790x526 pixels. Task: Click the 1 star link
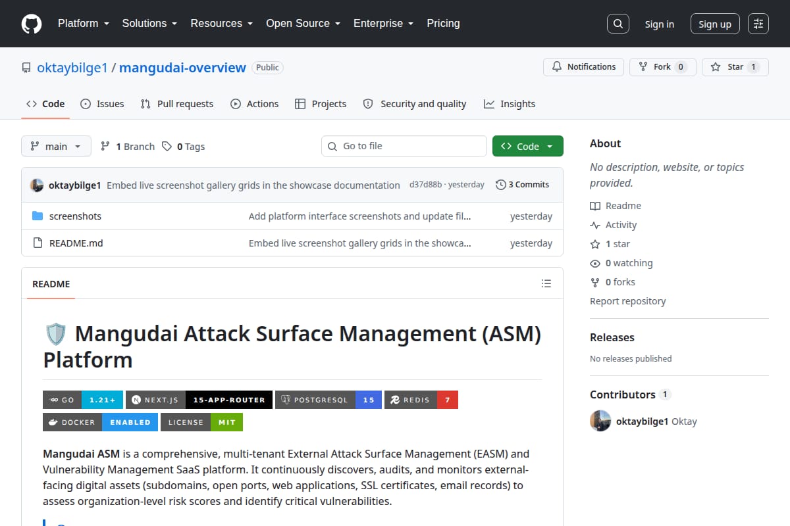610,244
